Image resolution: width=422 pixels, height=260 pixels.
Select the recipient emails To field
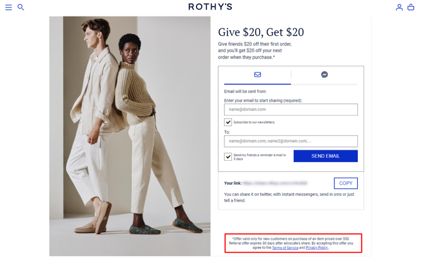coord(291,141)
